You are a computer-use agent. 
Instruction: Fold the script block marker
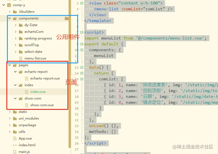pos(82,32)
